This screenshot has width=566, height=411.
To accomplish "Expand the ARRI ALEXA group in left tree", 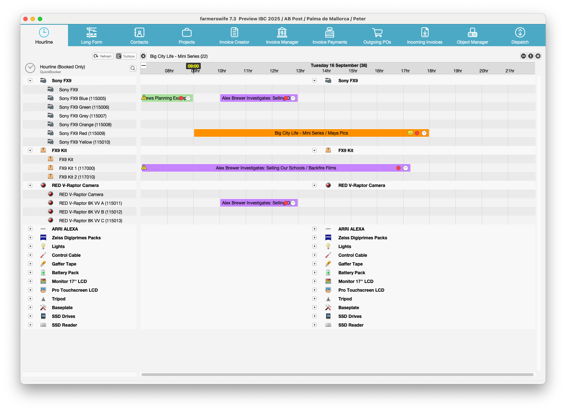I will pyautogui.click(x=30, y=229).
